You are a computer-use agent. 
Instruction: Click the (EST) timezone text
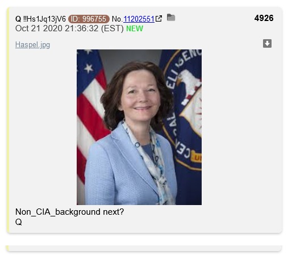coord(112,28)
